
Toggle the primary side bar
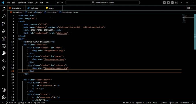coord(164,3)
